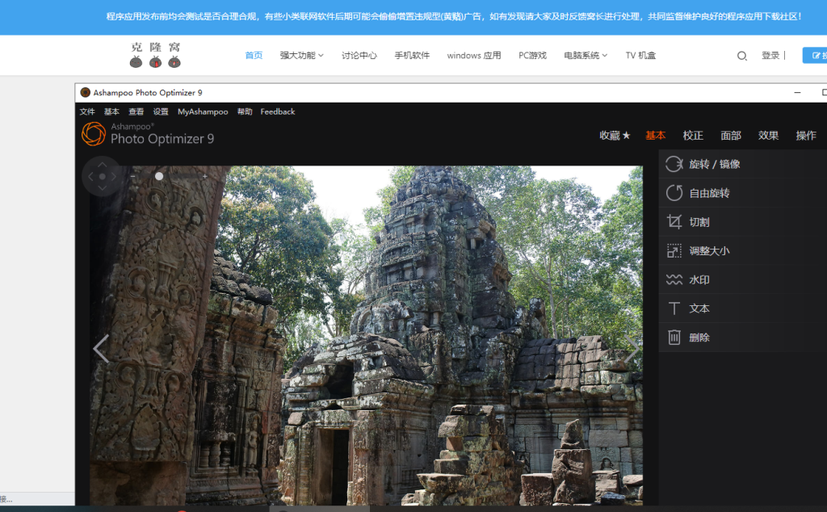Image resolution: width=827 pixels, height=512 pixels.
Task: Click the website search magnifier icon
Action: coord(741,56)
